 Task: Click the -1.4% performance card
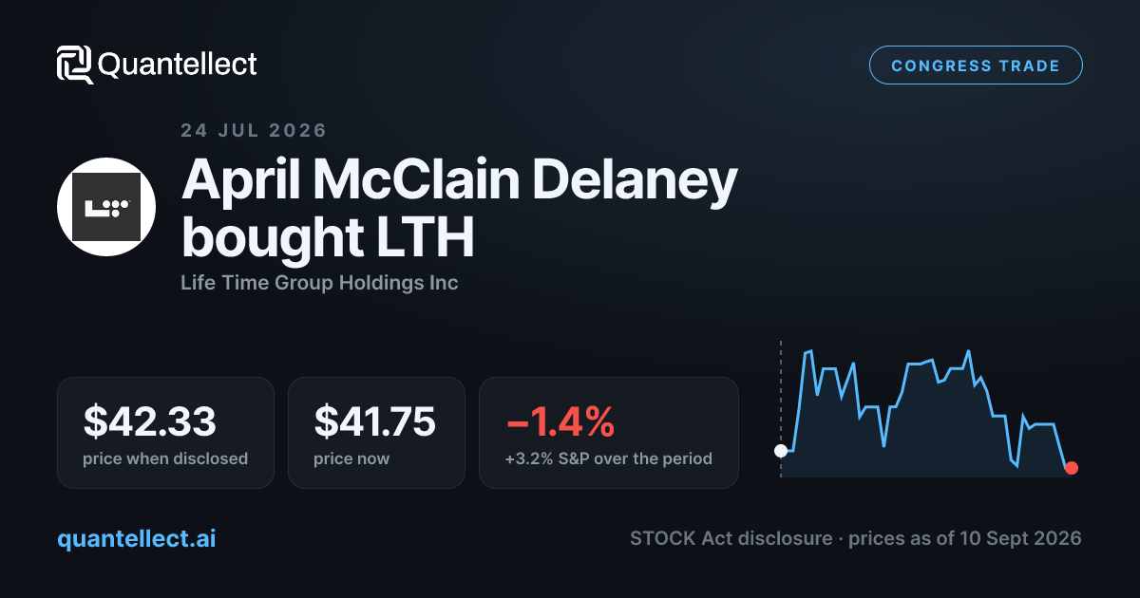click(x=609, y=433)
